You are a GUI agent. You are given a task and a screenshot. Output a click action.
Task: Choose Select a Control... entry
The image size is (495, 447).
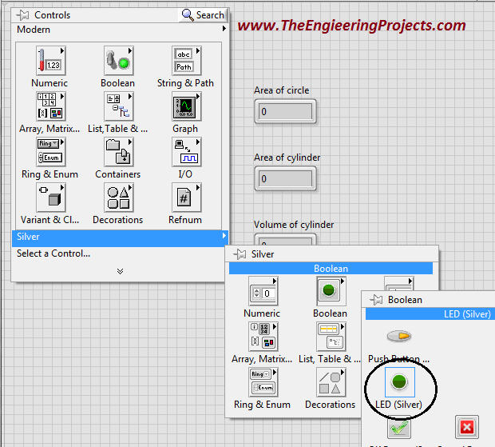[x=53, y=253]
